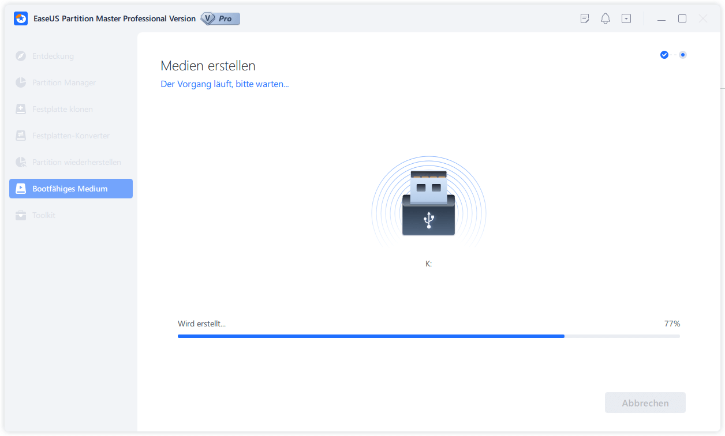
Task: Click the completed first step checkmark indicator
Action: coord(664,55)
